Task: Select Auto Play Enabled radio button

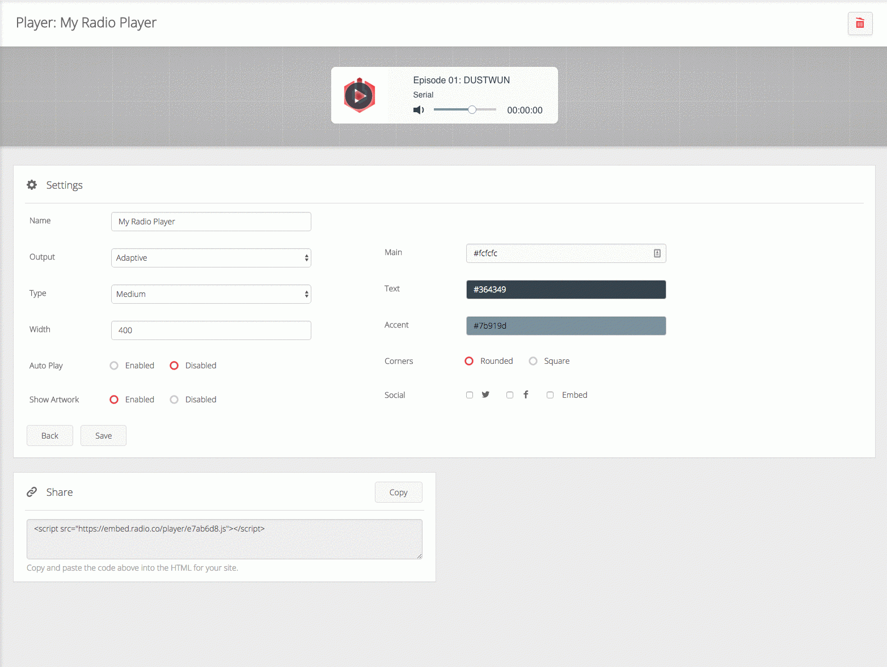Action: [x=114, y=366]
